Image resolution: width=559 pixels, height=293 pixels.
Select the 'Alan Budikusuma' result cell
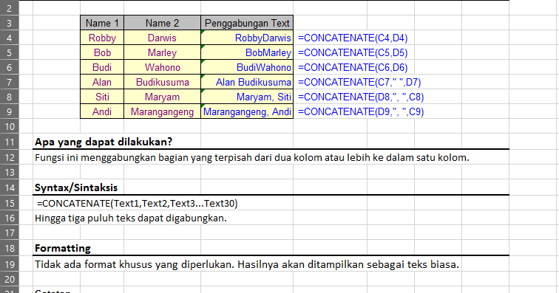[x=247, y=82]
